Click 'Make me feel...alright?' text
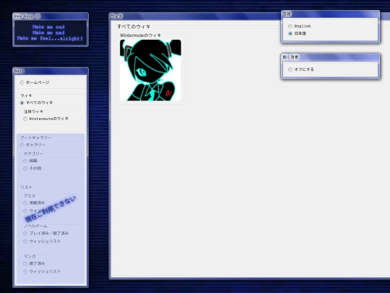 50,38
